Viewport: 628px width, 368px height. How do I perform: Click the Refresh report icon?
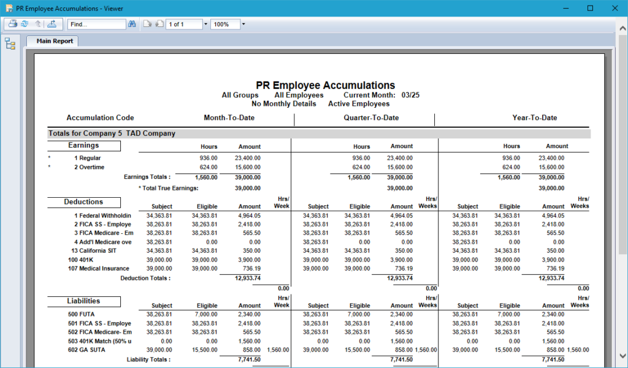25,24
